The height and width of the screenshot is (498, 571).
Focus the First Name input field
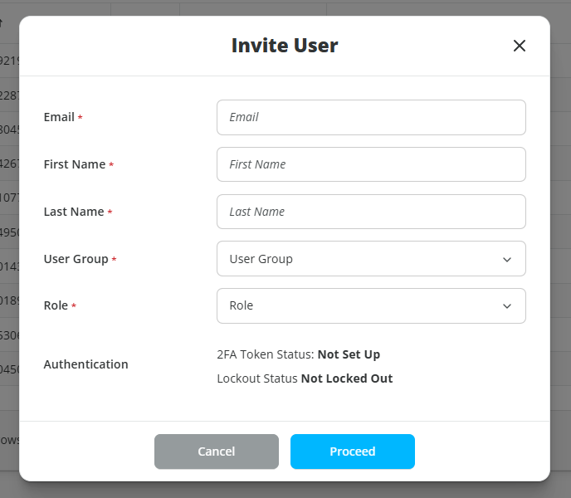(371, 164)
